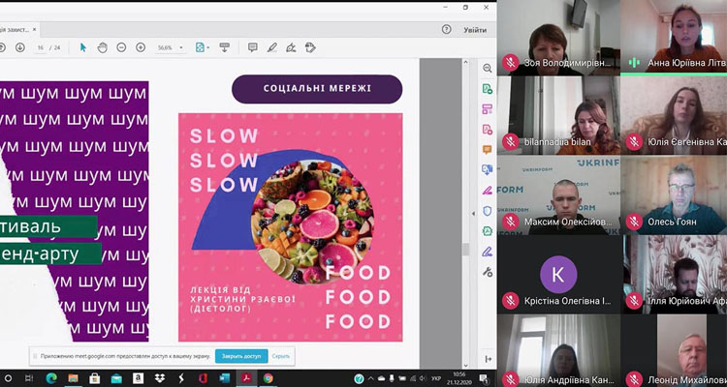Open Microsoft Office from the taskbar
Image resolution: width=727 pixels, height=387 pixels.
click(x=203, y=378)
